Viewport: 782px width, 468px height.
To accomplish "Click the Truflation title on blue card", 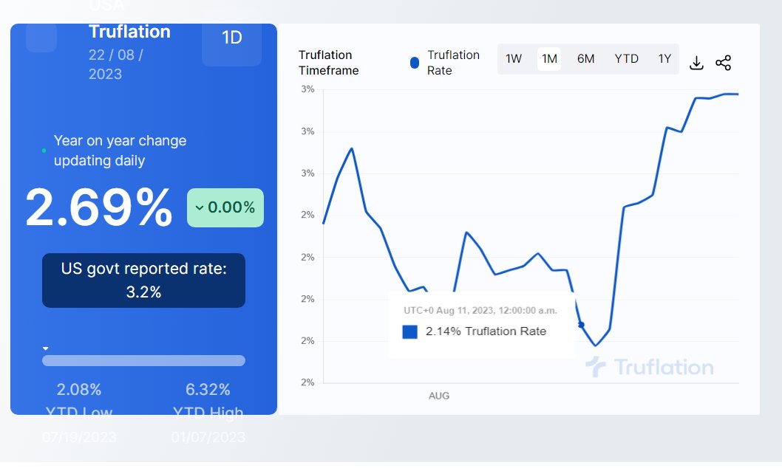I will point(129,31).
